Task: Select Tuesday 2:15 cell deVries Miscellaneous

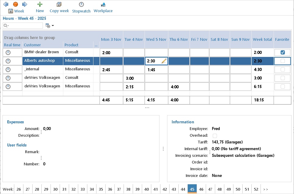Action: point(134,87)
